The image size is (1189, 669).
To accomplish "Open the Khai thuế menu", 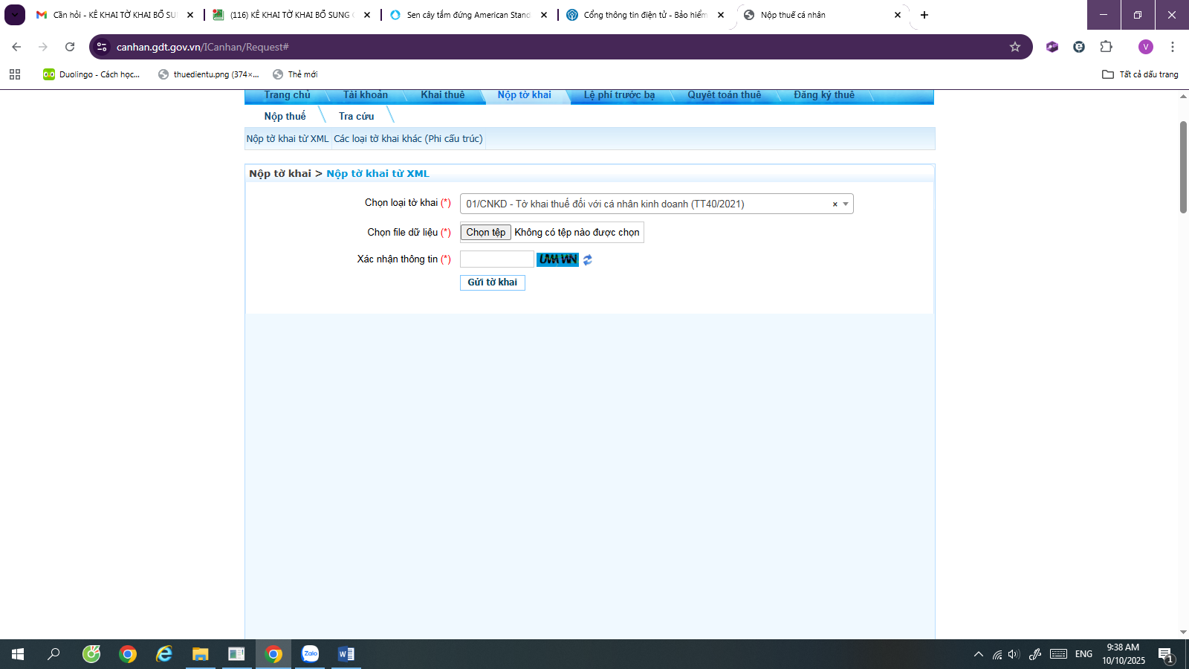I will [x=442, y=95].
